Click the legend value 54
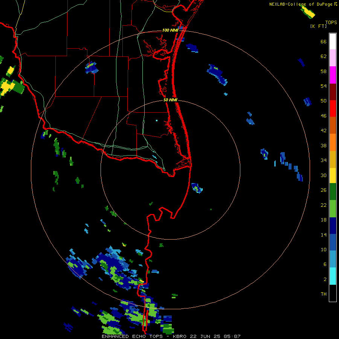Viewport: 339px width, 339px height. [x=324, y=86]
